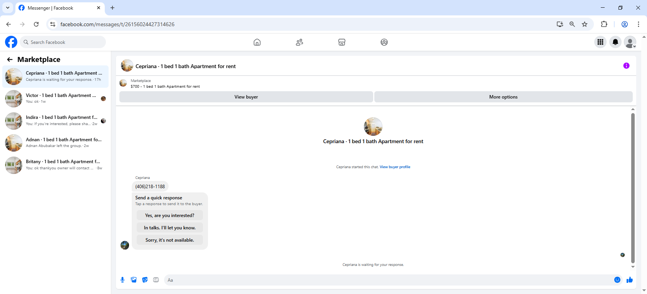Open account profile avatar menu
647x294 pixels.
pos(630,42)
